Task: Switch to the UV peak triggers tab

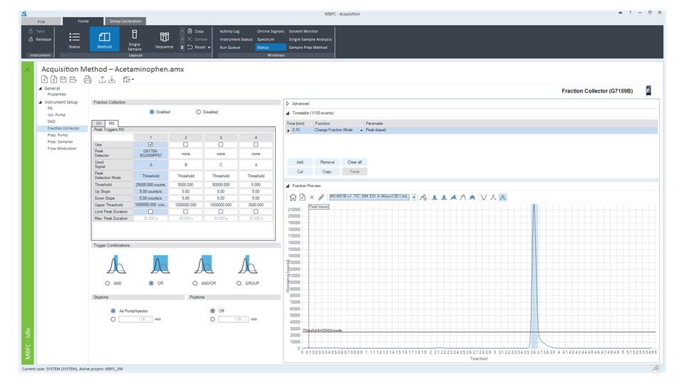Action: tap(100, 123)
